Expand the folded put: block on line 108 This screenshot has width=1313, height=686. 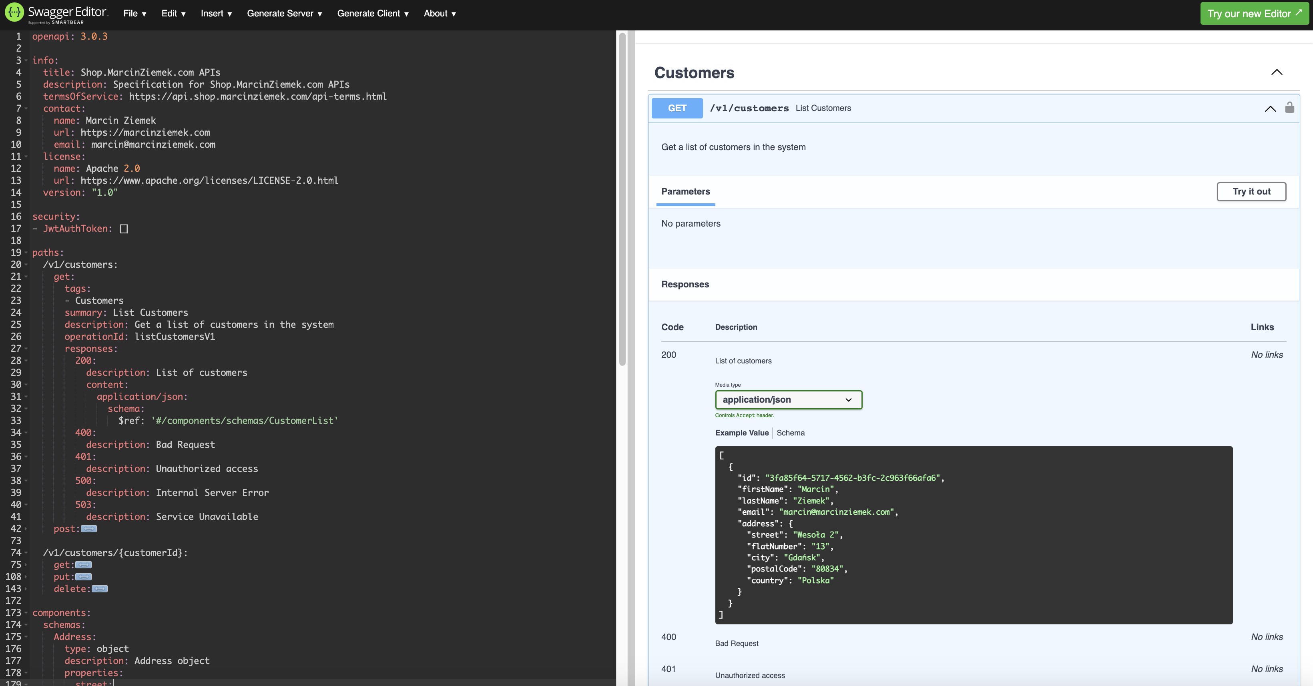click(x=84, y=577)
